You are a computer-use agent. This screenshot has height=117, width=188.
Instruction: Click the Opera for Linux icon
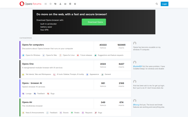tap(60, 55)
